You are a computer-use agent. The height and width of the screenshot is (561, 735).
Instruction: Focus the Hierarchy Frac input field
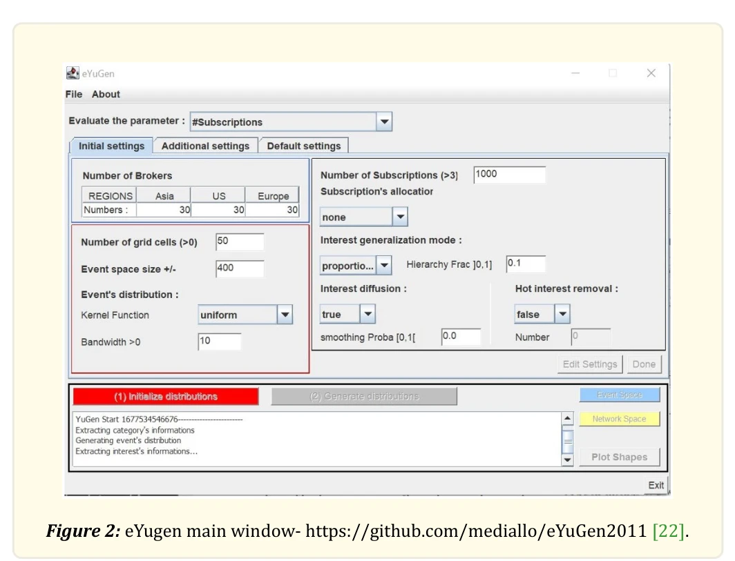point(526,264)
